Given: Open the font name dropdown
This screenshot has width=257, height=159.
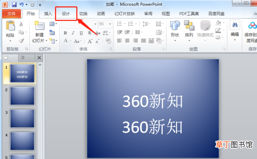Looking at the screenshot, I should [95, 24].
